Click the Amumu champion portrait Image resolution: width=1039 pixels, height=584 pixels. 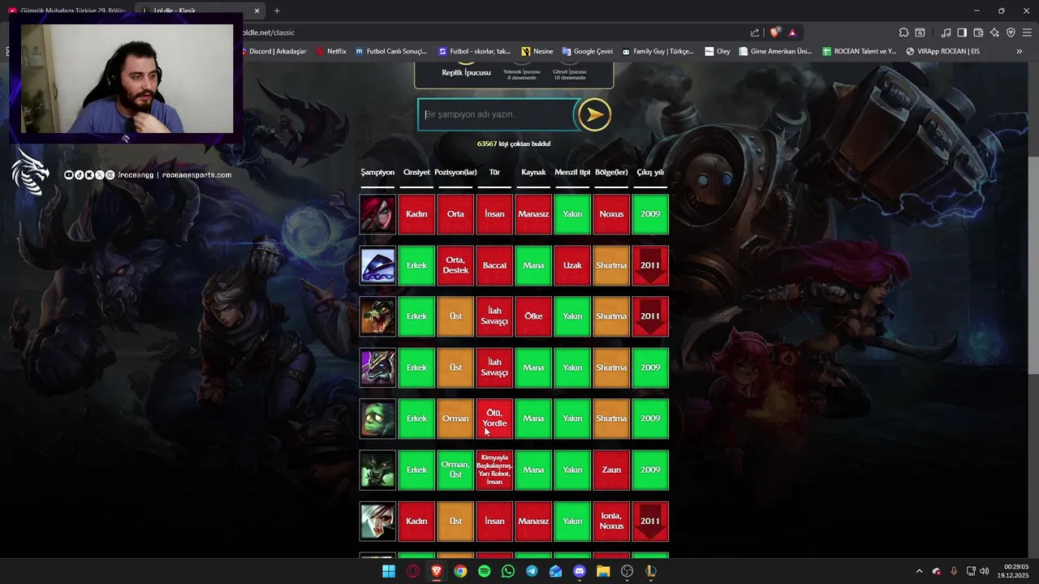(x=377, y=419)
